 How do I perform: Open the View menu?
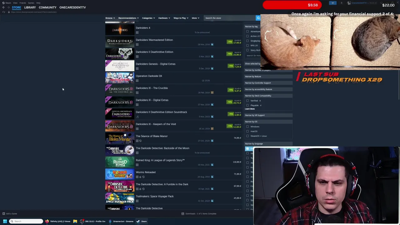coord(15,3)
